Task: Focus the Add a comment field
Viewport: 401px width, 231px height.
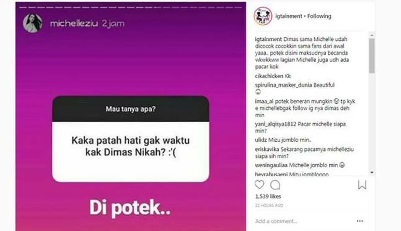Action: point(303,221)
